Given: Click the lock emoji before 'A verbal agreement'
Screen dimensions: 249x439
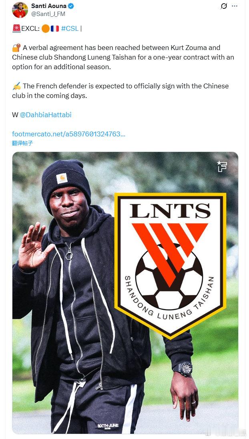Looking at the screenshot, I should tap(16, 48).
